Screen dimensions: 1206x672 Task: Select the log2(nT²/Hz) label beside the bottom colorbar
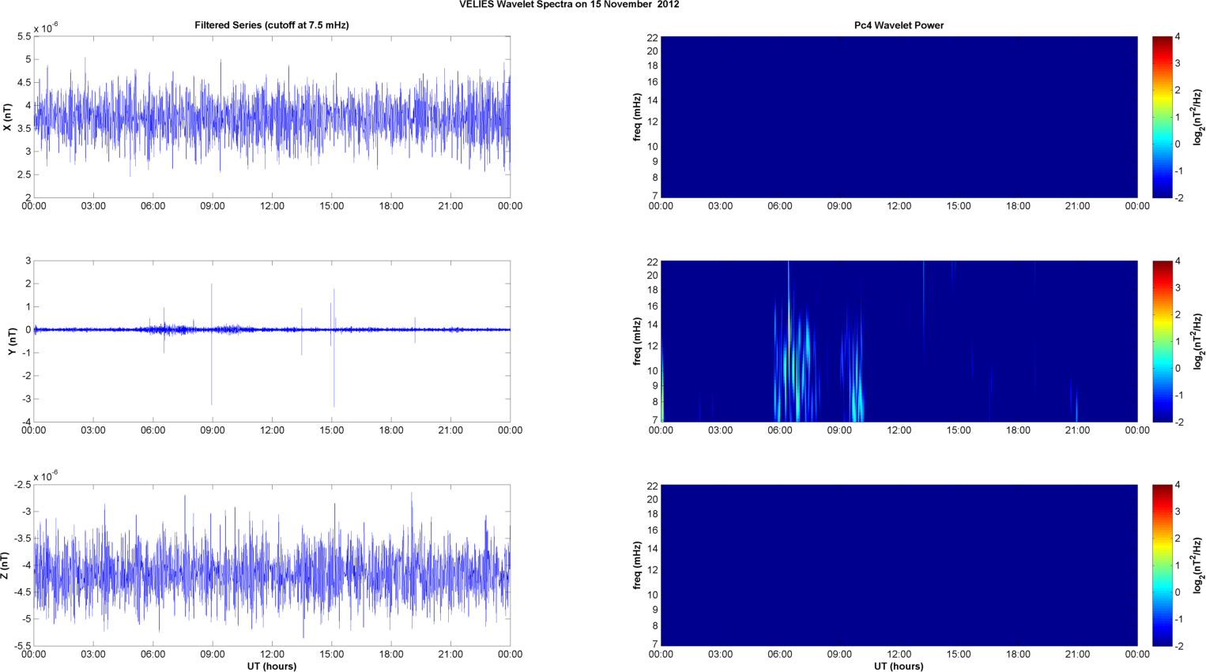point(1198,565)
